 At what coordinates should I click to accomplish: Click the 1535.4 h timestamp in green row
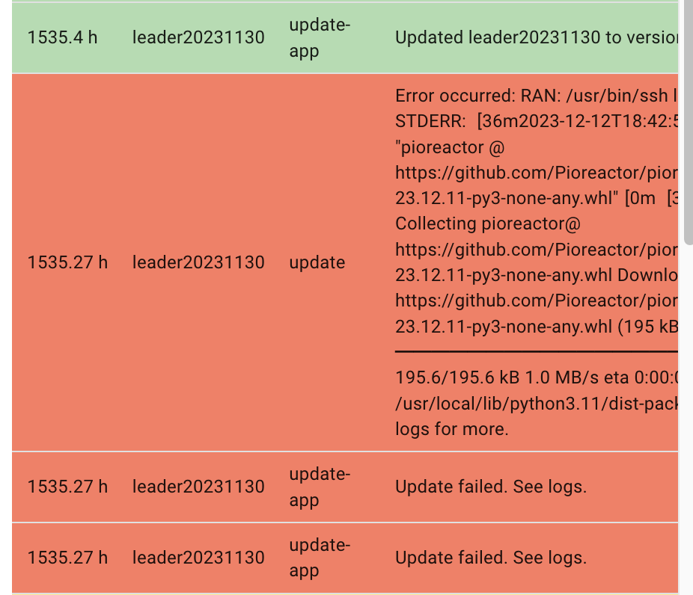pyautogui.click(x=62, y=37)
